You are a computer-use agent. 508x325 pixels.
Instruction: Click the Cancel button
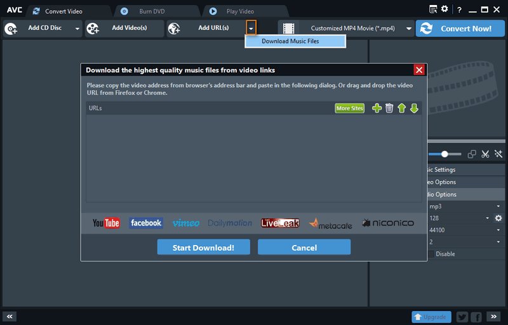tap(304, 247)
